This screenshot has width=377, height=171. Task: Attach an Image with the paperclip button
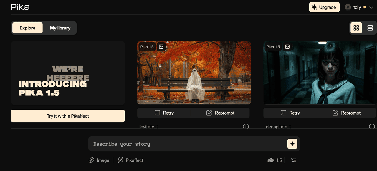99,160
